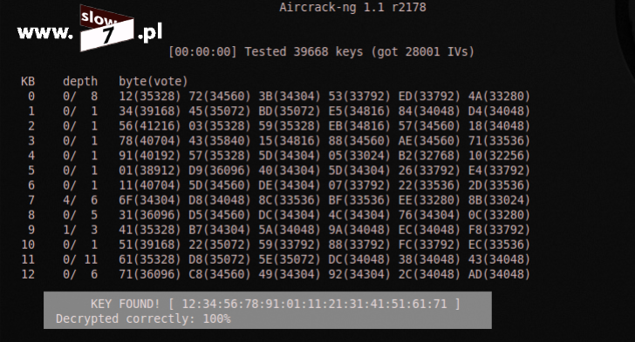Click the 'AE(34560)' entry

(429, 141)
